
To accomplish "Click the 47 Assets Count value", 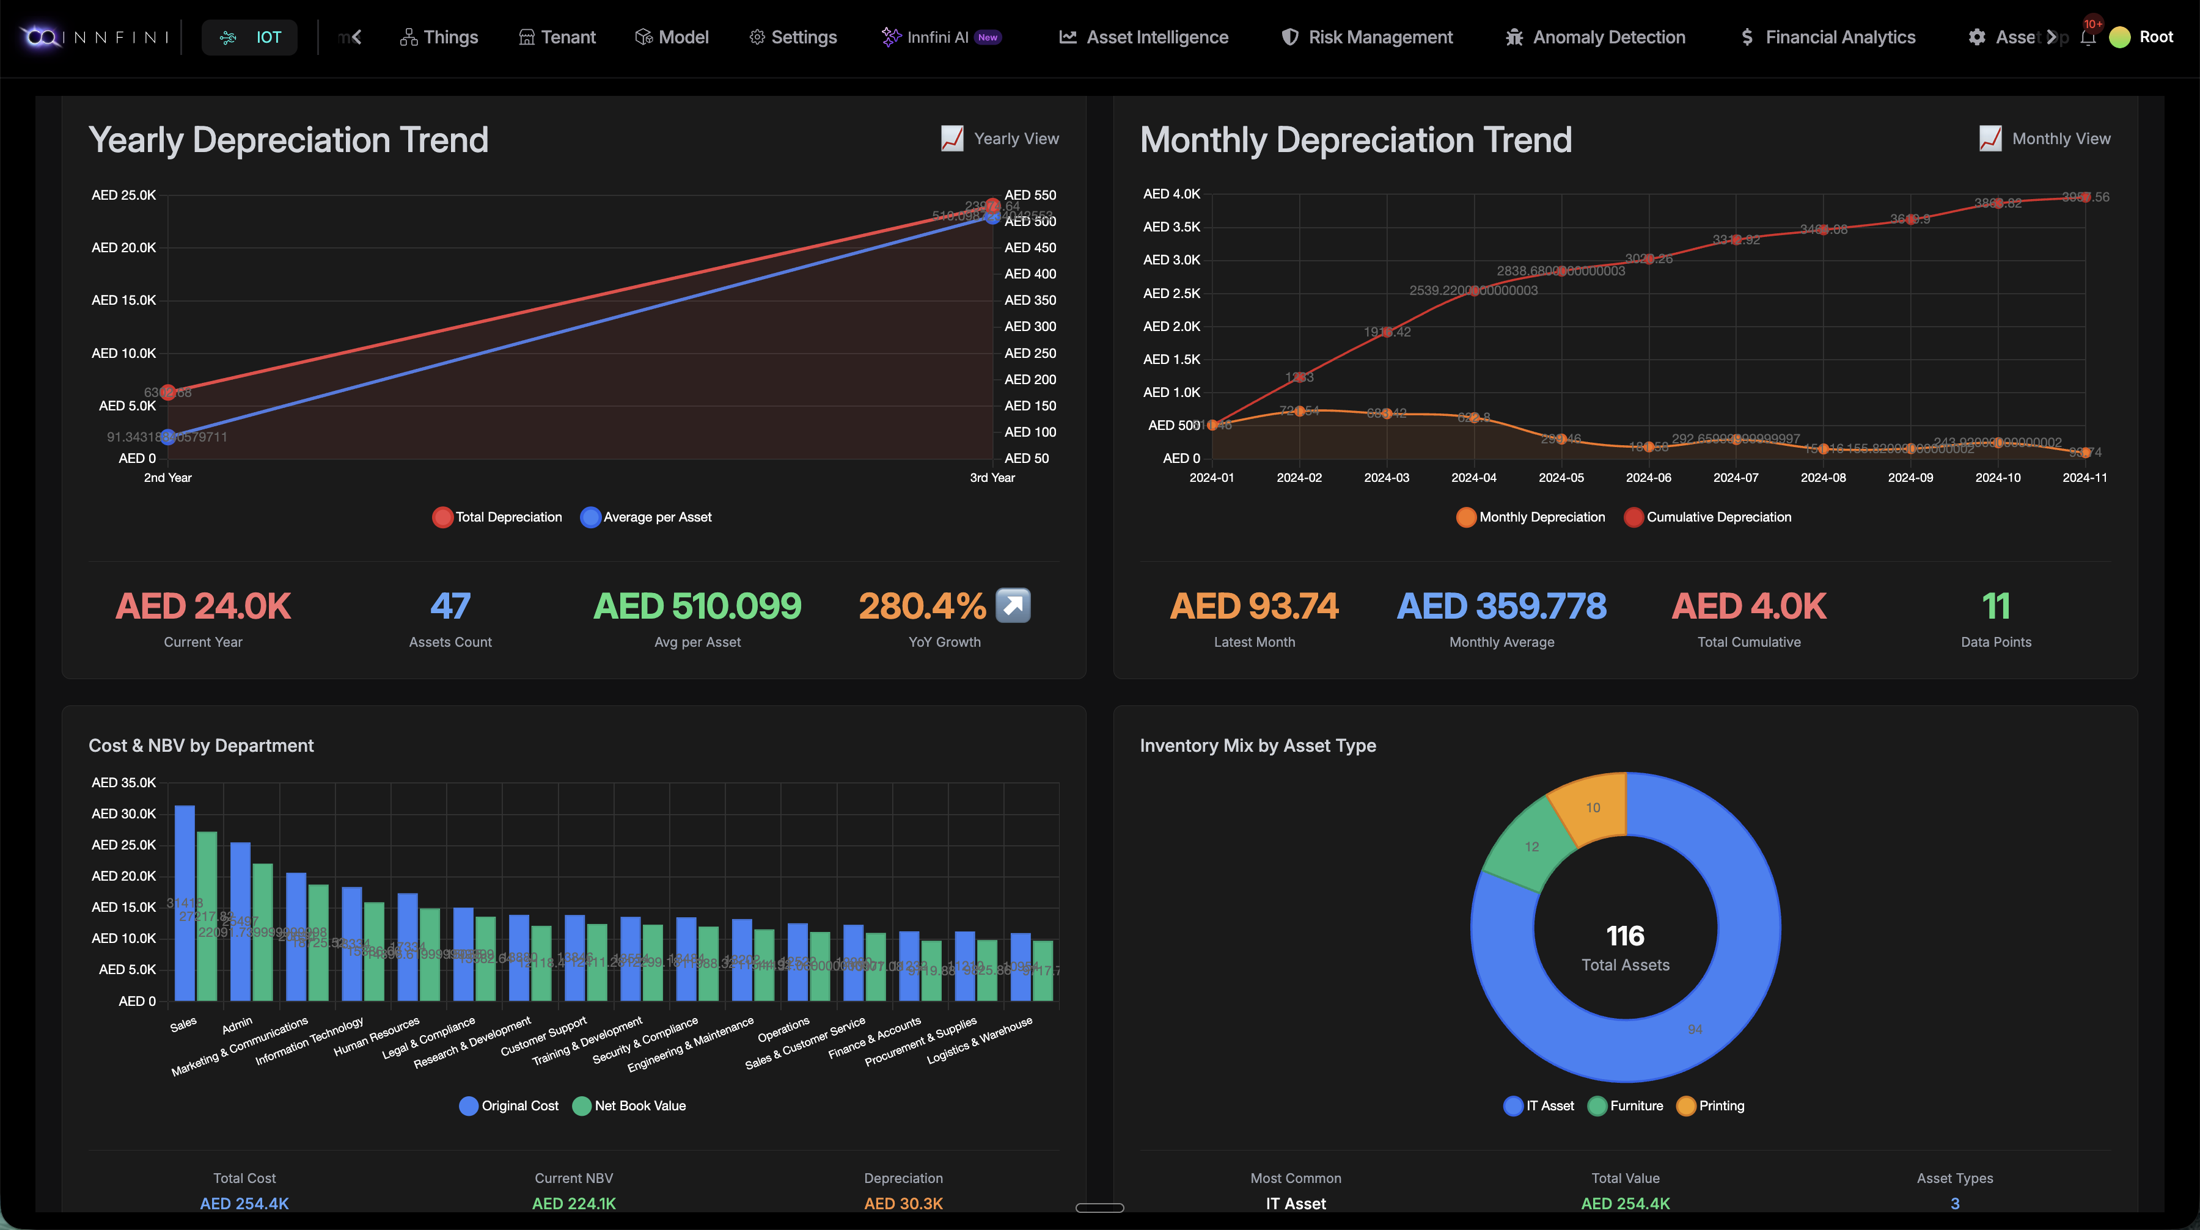I will point(450,606).
